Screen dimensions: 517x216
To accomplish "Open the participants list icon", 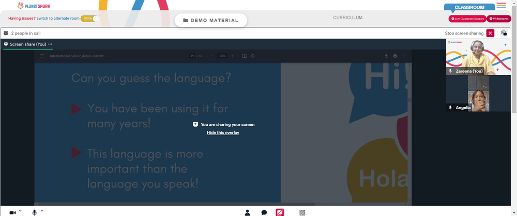I will click(248, 213).
